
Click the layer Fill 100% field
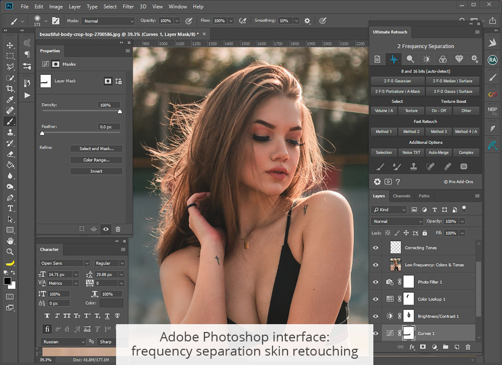pos(451,233)
